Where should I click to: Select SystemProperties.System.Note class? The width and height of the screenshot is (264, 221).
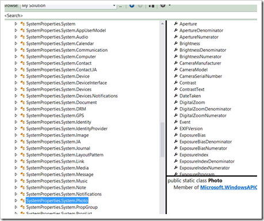56,188
